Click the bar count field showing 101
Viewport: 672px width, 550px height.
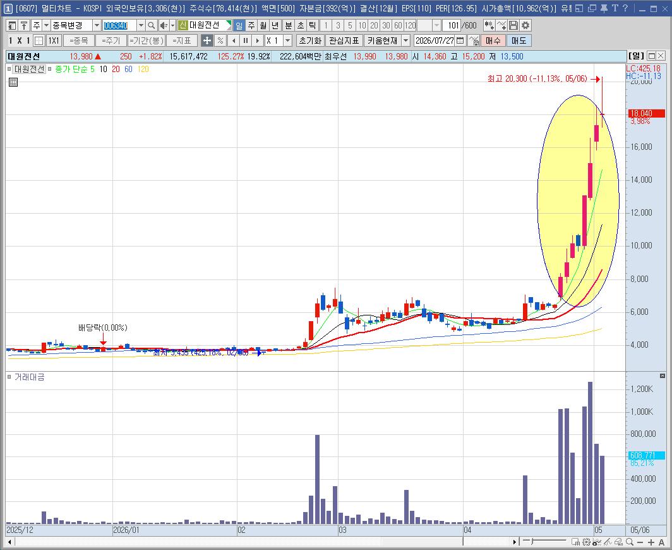click(x=452, y=26)
